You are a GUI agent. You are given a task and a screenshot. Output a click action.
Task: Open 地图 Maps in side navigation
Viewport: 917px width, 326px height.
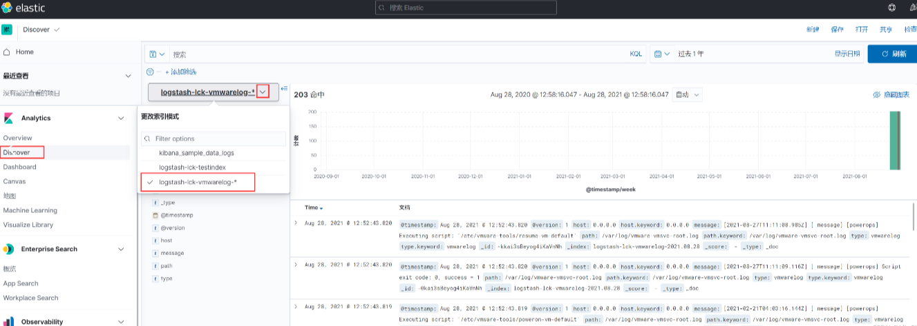(x=9, y=196)
